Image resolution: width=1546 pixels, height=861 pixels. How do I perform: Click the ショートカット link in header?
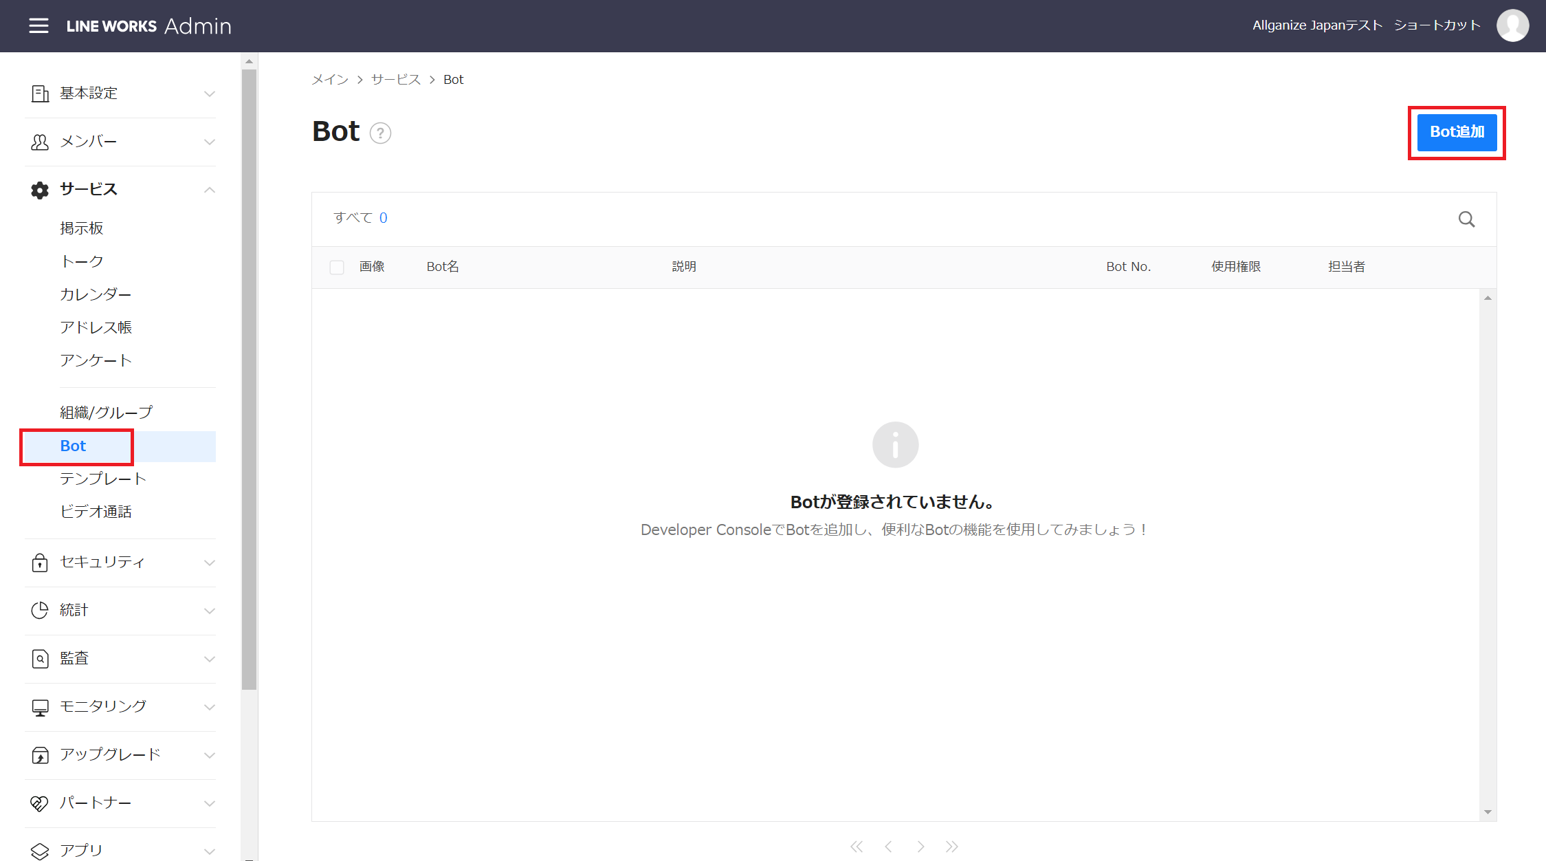[1437, 26]
